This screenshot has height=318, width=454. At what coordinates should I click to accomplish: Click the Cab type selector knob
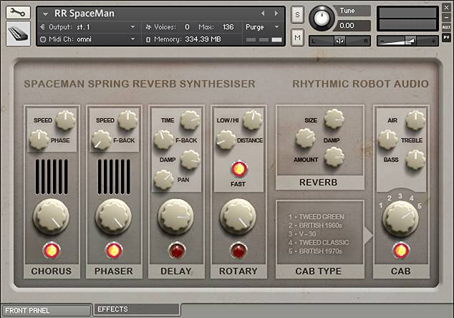[x=401, y=218]
